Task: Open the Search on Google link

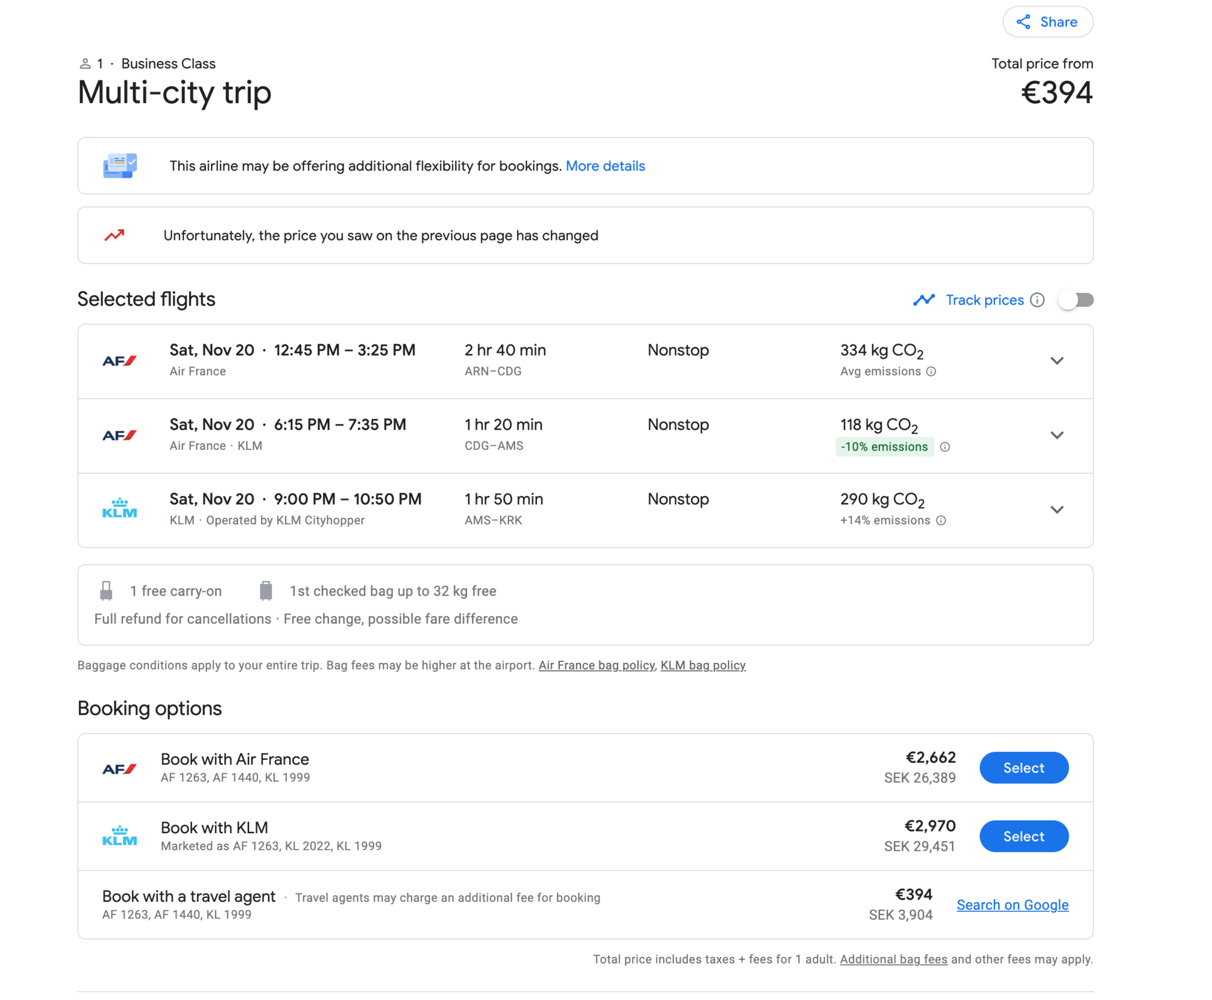Action: pos(1012,905)
